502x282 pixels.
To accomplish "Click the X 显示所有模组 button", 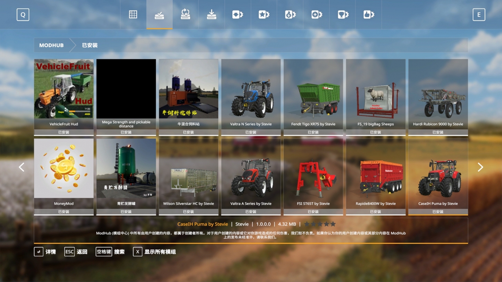I will tap(154, 252).
